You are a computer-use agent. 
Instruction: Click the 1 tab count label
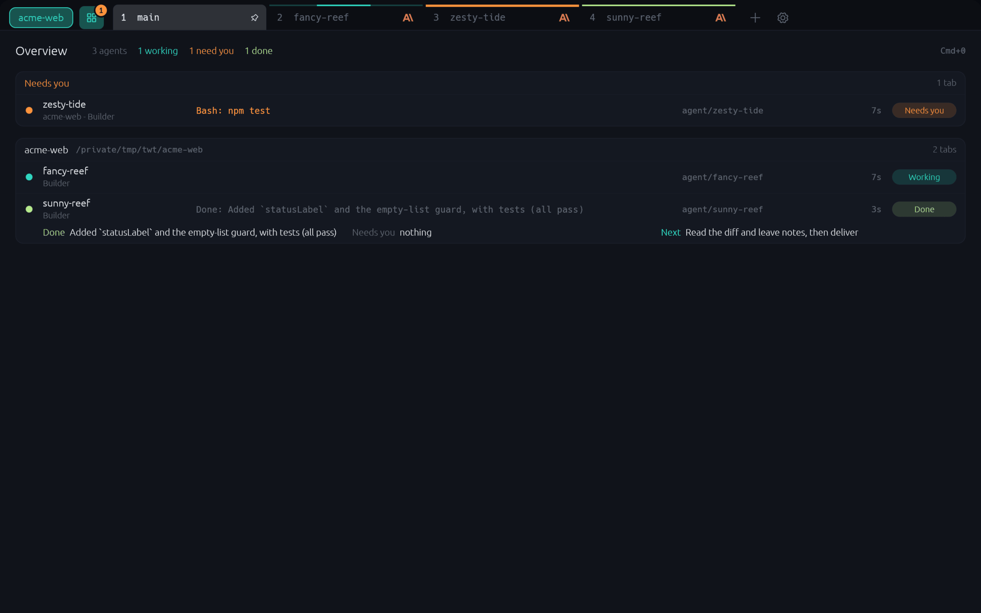point(946,83)
